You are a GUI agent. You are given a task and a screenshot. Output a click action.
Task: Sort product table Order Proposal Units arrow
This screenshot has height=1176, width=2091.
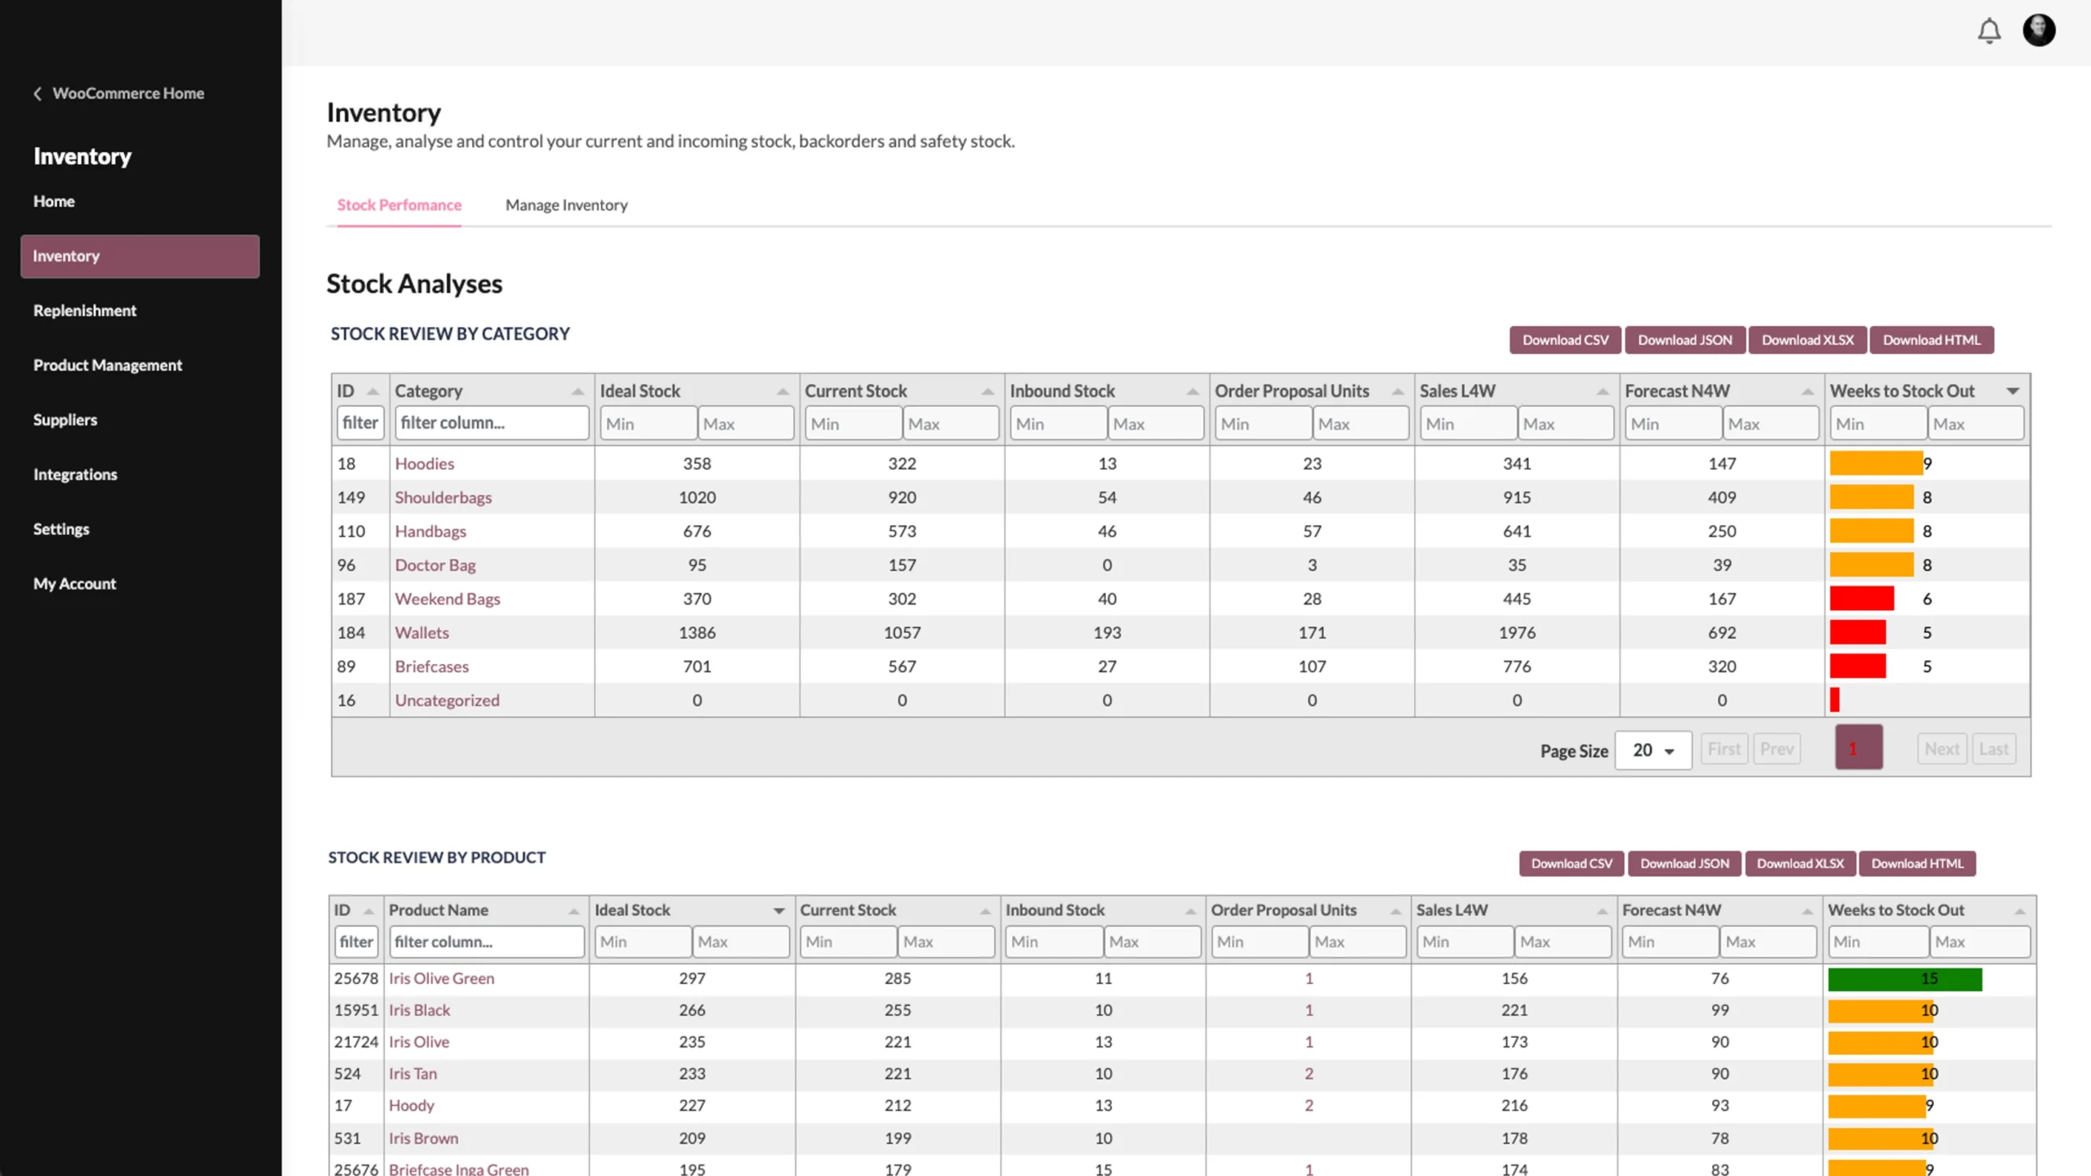coord(1396,911)
